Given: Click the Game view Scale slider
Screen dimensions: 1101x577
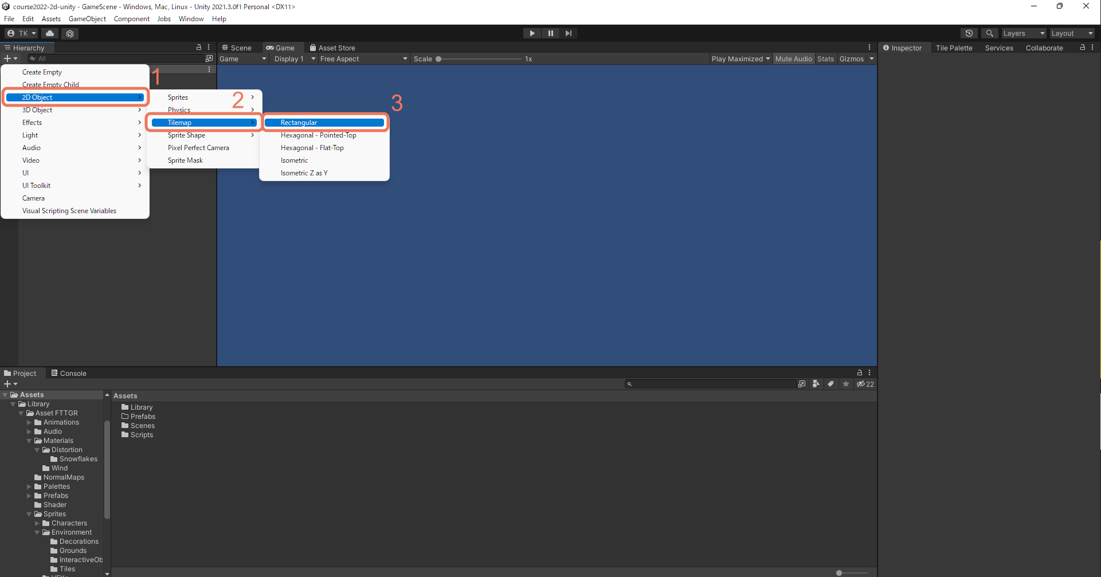Looking at the screenshot, I should click(479, 58).
